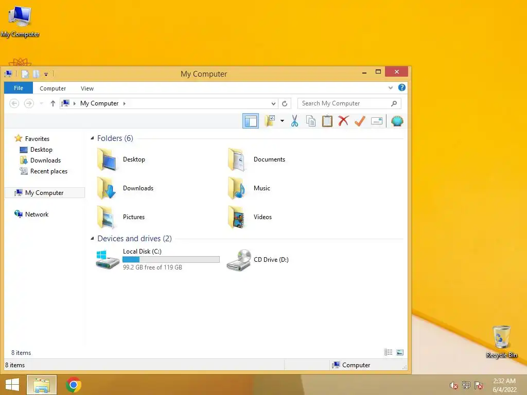Collapse the Folders (6) group

[x=93, y=138]
